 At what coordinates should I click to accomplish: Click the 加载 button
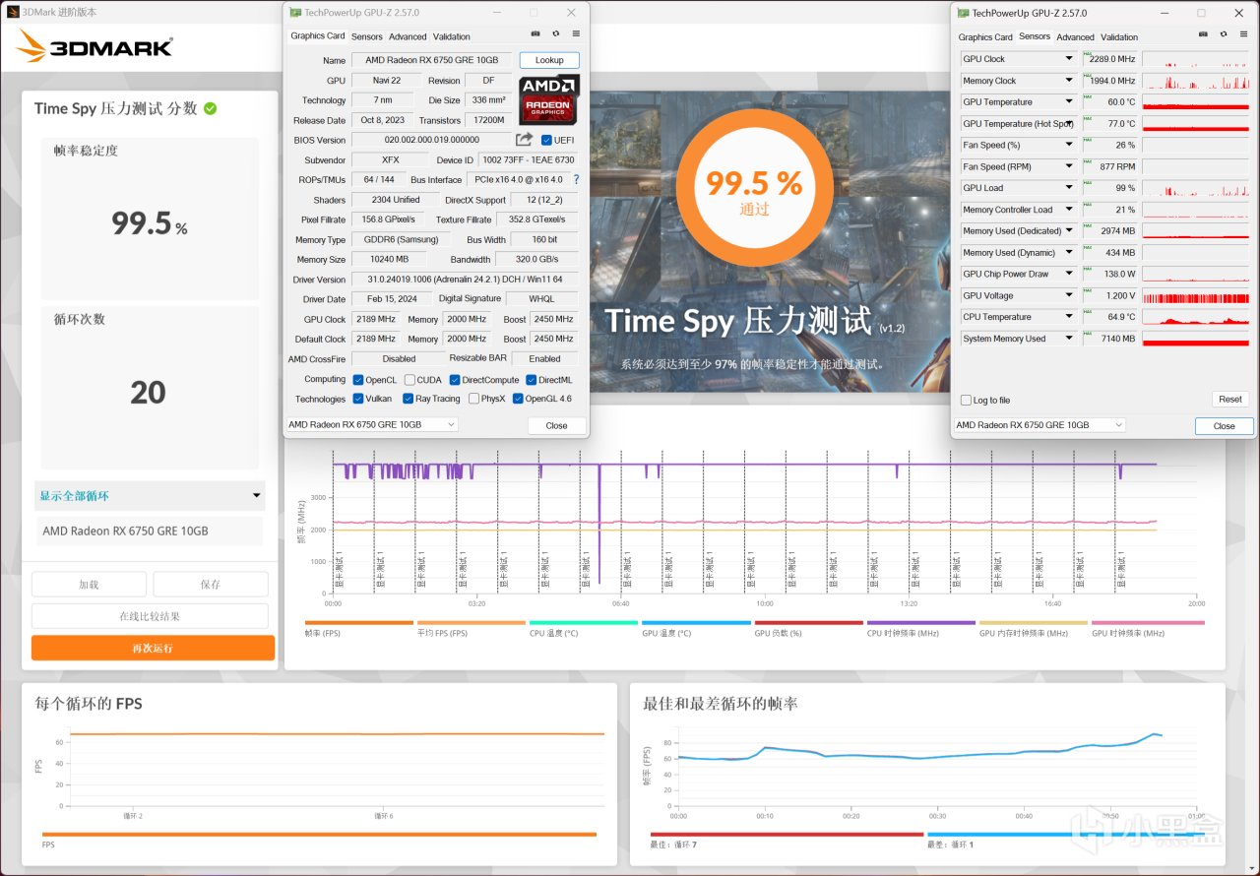pyautogui.click(x=89, y=584)
